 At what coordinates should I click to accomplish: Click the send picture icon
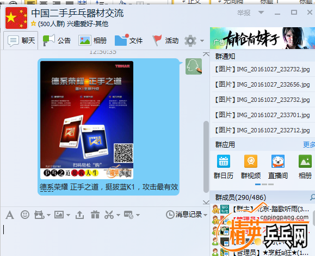coord(59,215)
